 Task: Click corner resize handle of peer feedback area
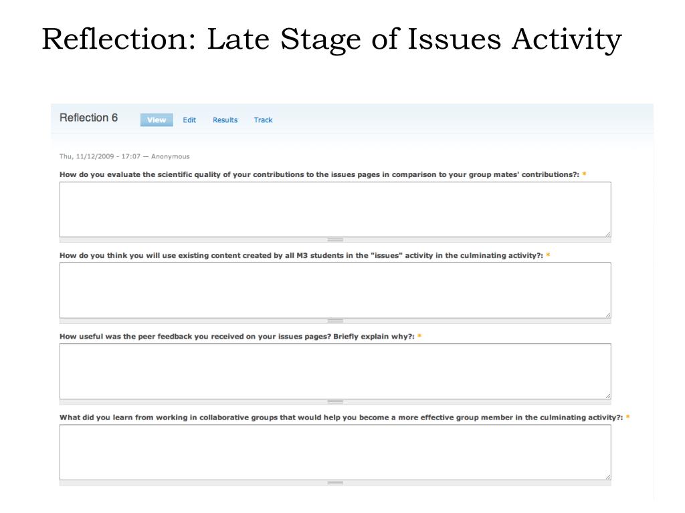(607, 396)
